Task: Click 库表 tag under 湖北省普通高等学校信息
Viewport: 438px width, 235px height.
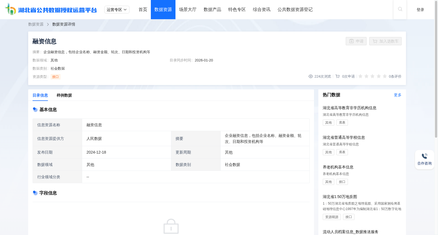Action: click(342, 152)
